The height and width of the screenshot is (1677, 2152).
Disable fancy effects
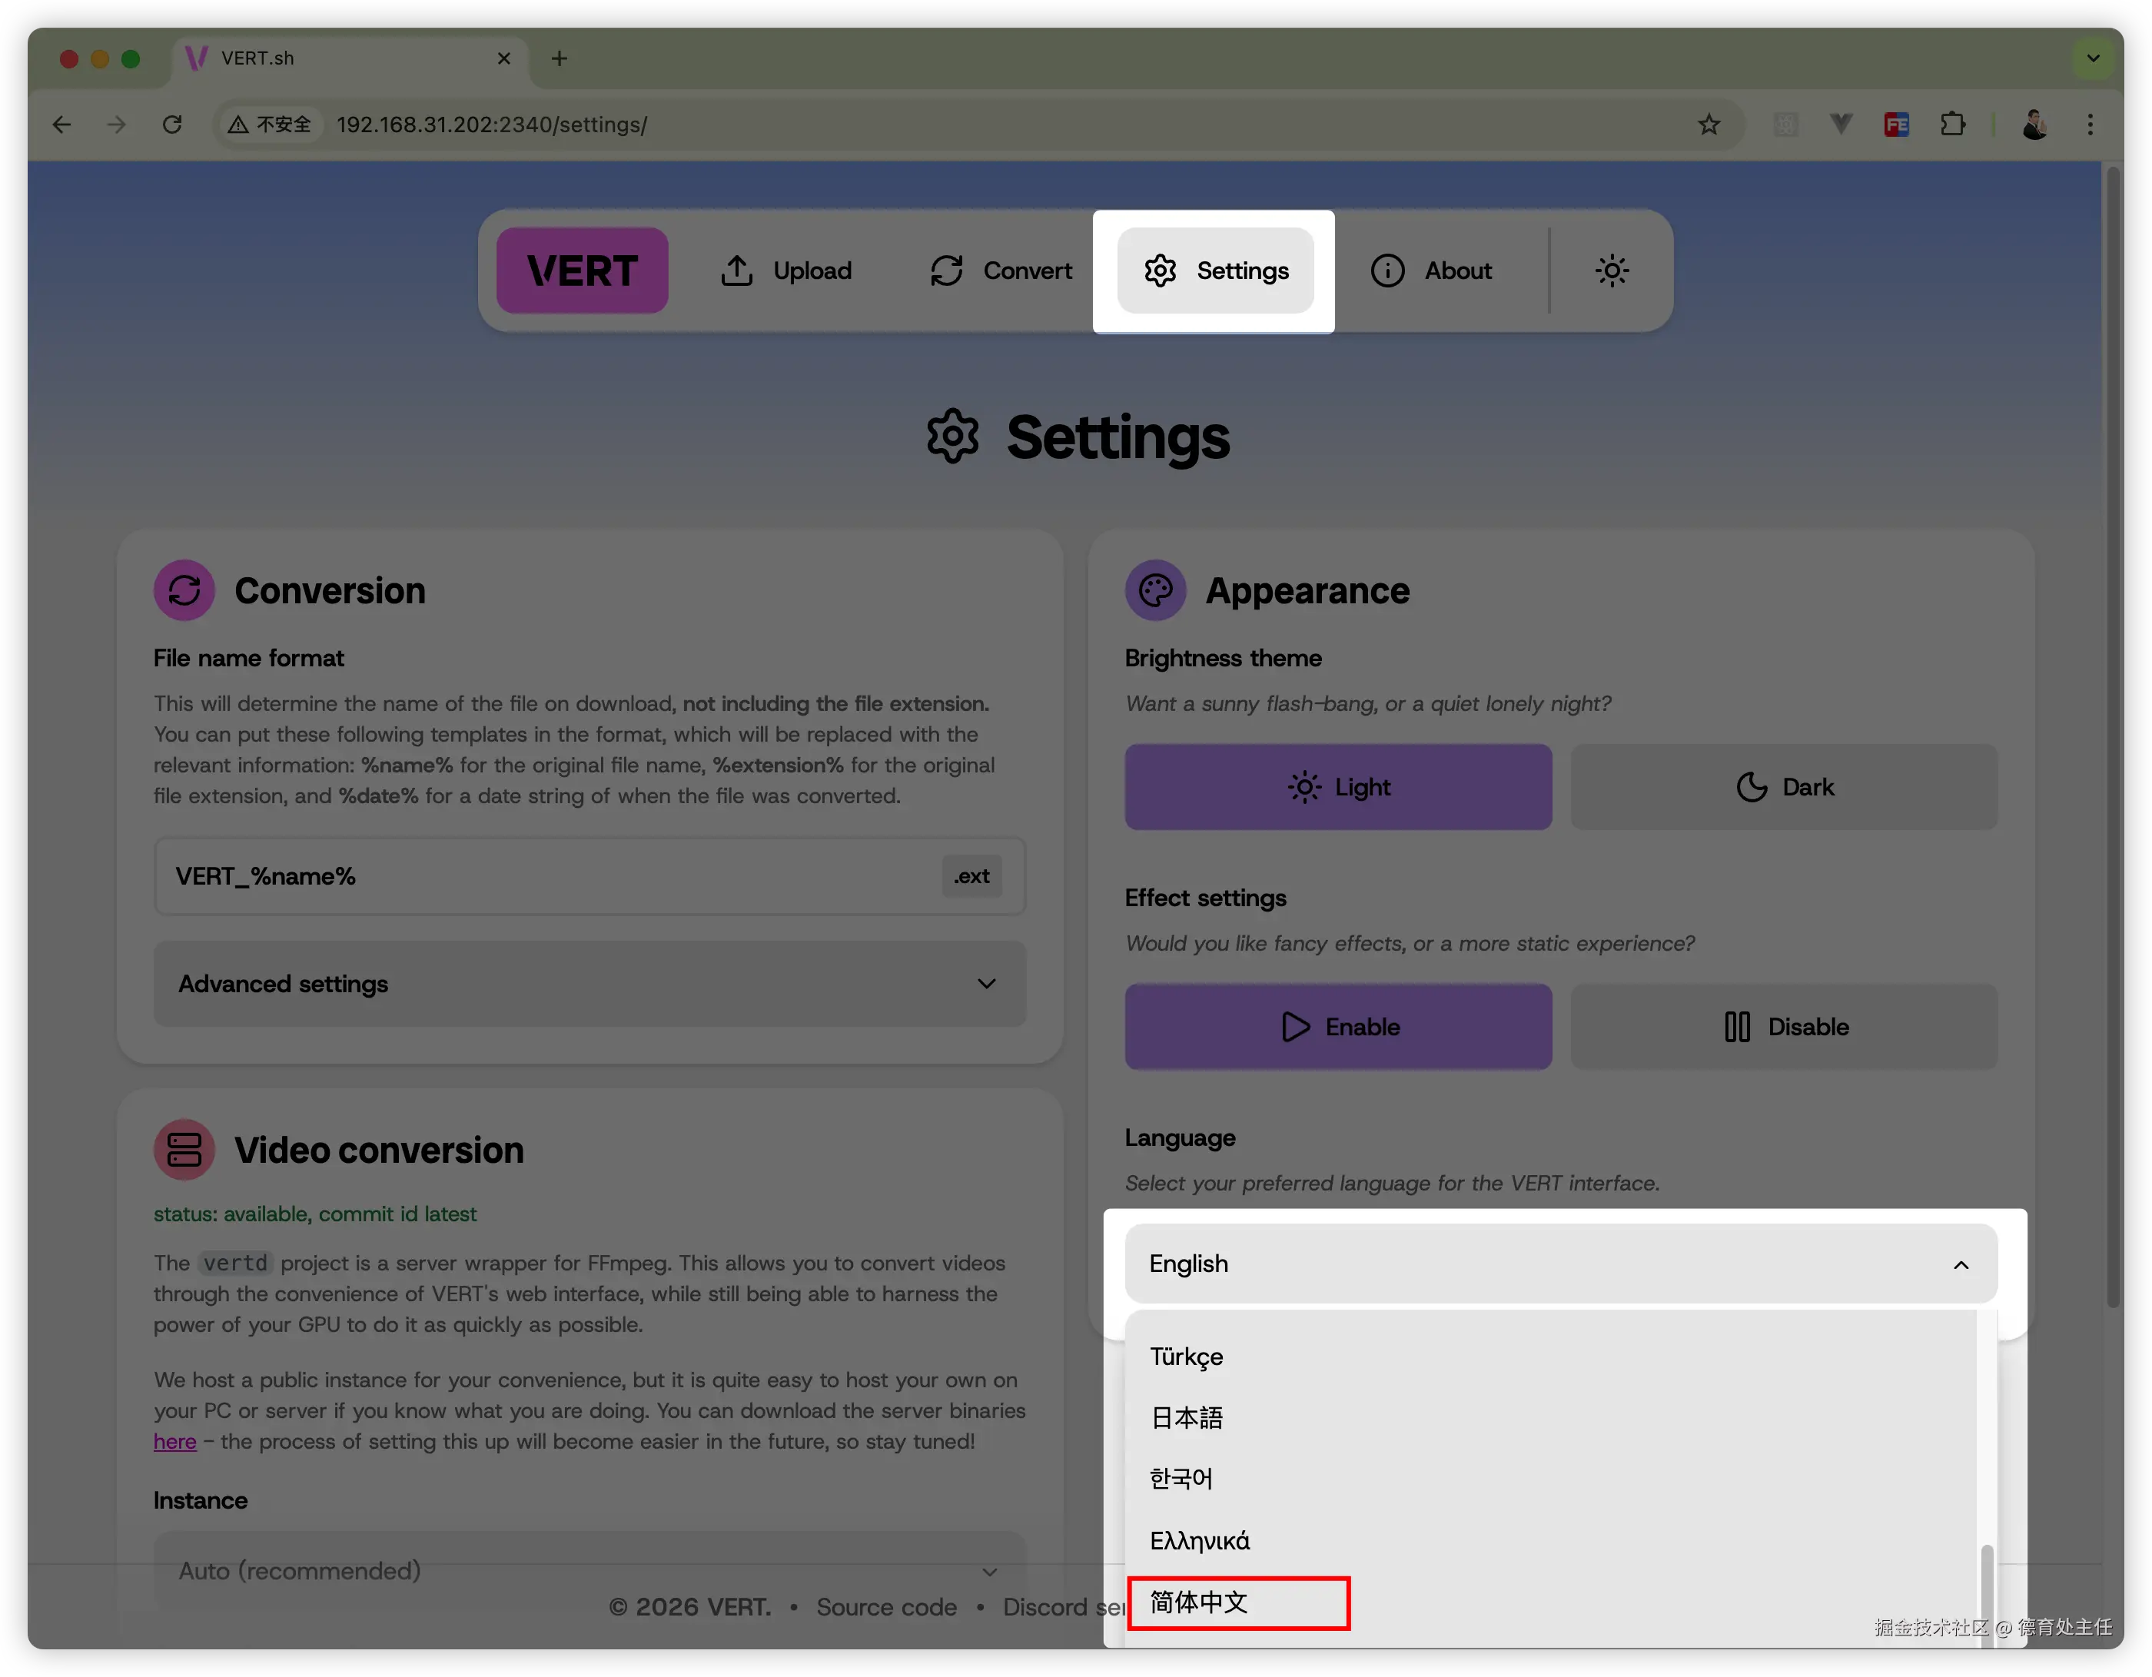click(1784, 1027)
